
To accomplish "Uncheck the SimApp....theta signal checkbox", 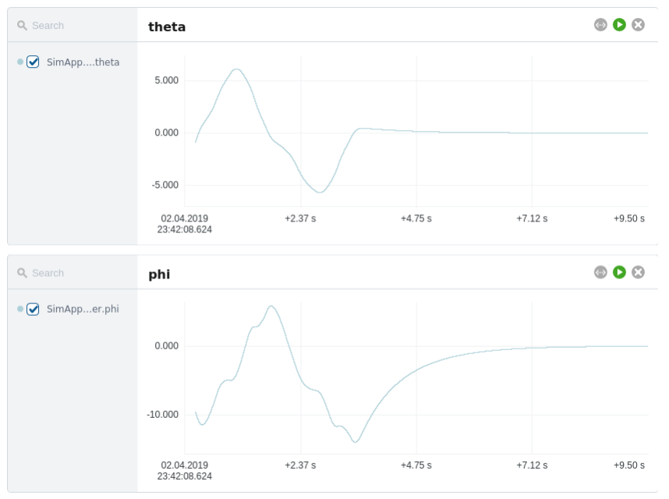I will 33,62.
